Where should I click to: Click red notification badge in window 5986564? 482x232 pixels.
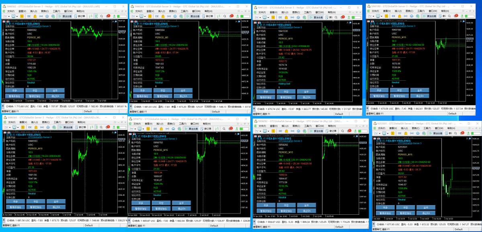coord(232,15)
